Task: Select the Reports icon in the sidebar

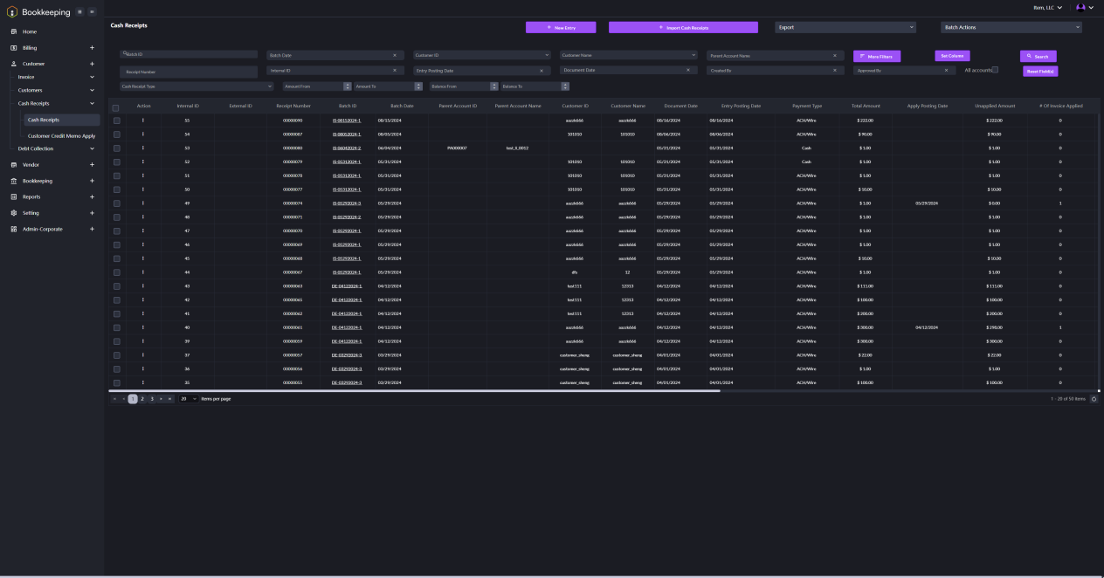Action: point(13,196)
